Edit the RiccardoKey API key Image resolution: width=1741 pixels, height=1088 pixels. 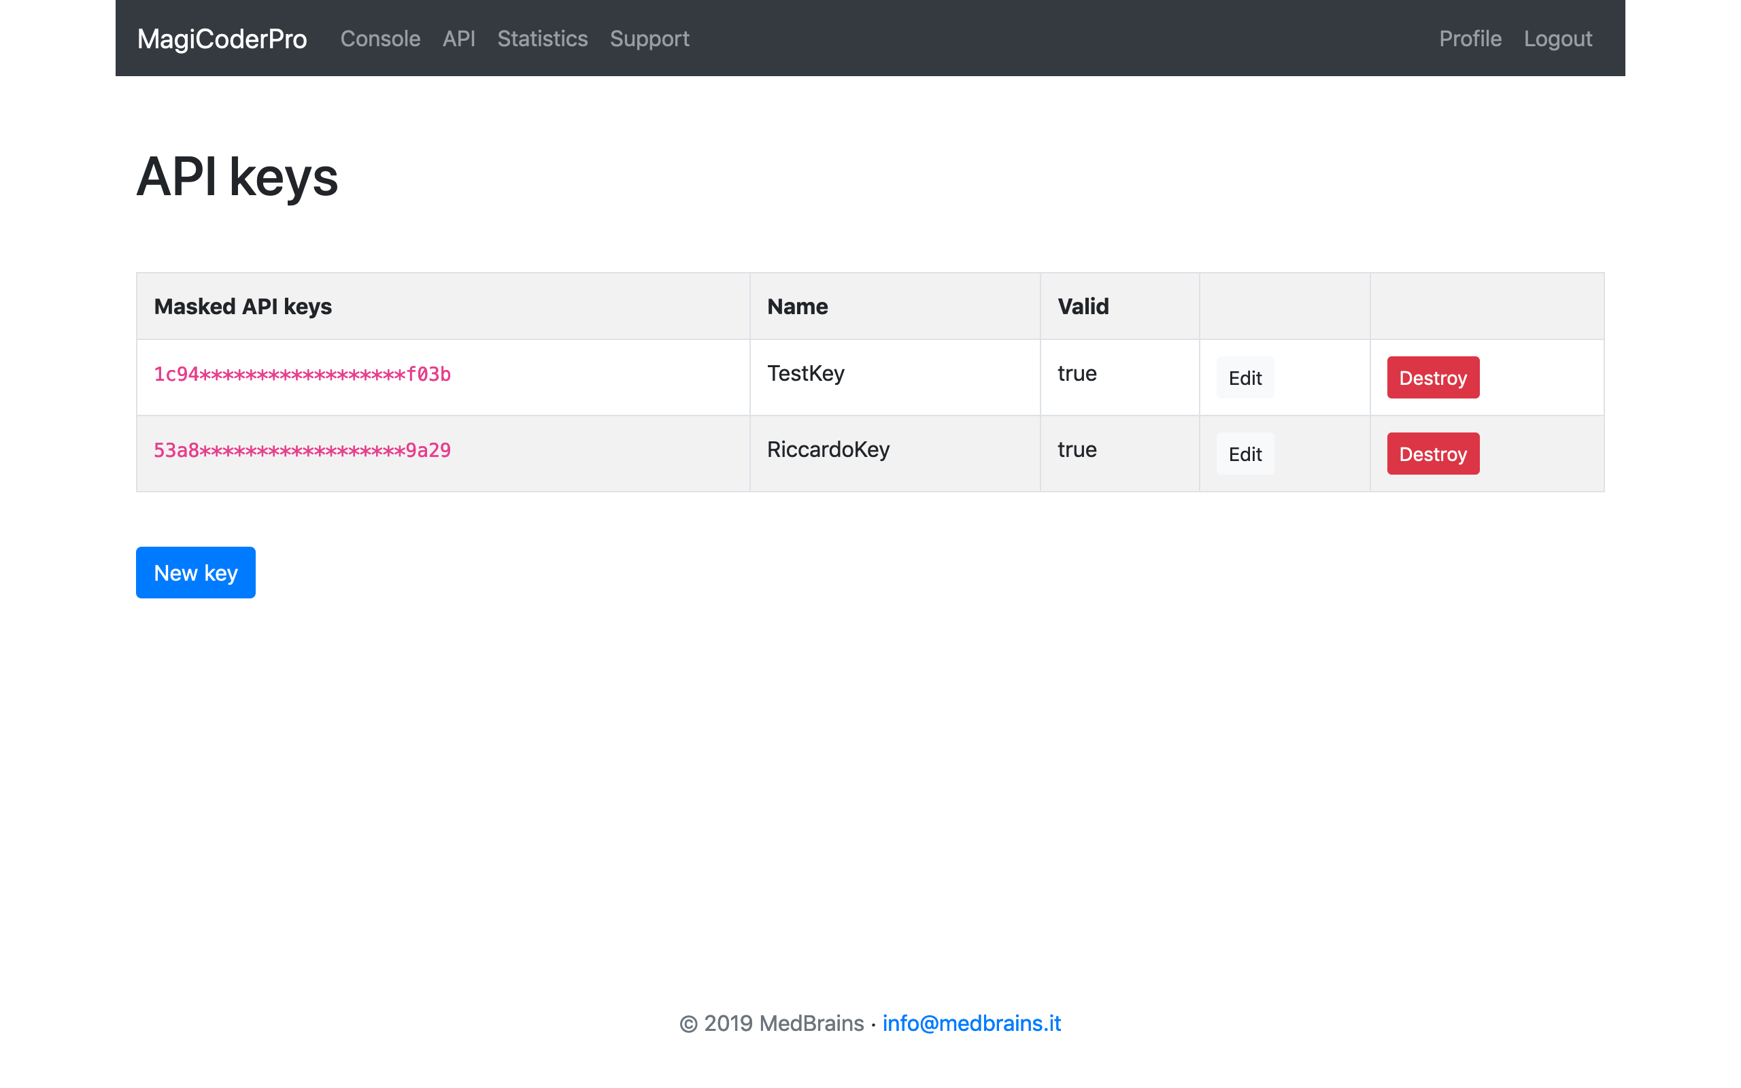coord(1245,454)
